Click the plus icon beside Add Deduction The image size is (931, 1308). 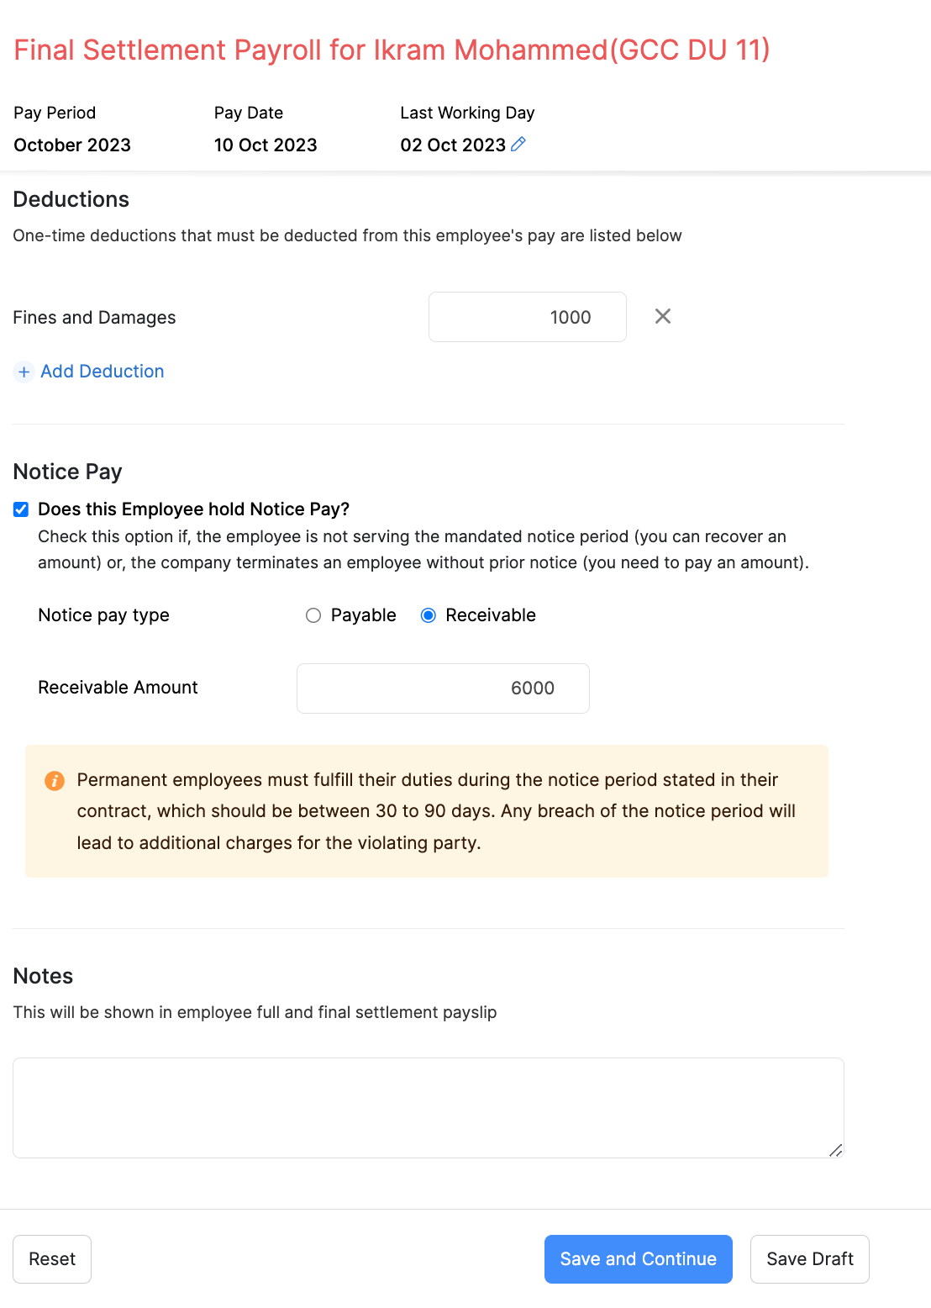(x=24, y=372)
